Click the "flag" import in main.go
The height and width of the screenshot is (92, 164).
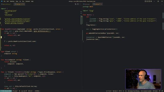click(x=91, y=11)
